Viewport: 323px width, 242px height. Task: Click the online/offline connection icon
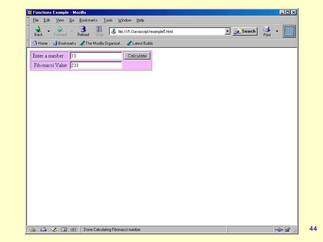[279, 230]
